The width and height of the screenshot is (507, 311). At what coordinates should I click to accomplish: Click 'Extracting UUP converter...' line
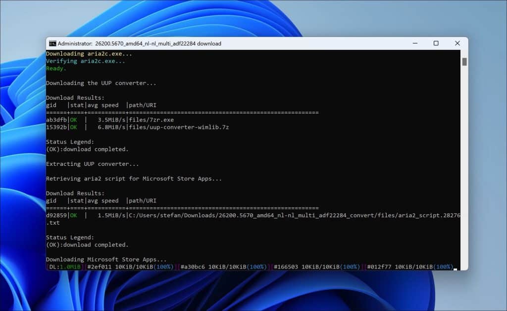point(92,164)
